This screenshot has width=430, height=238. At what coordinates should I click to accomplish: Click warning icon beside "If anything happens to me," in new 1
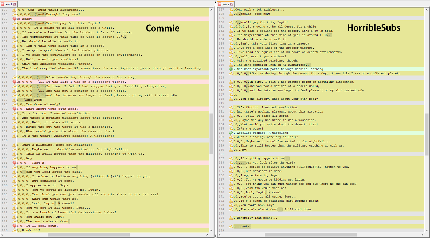[14, 167]
